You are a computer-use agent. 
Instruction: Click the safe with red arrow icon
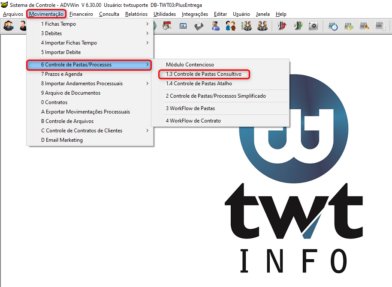coord(282,26)
